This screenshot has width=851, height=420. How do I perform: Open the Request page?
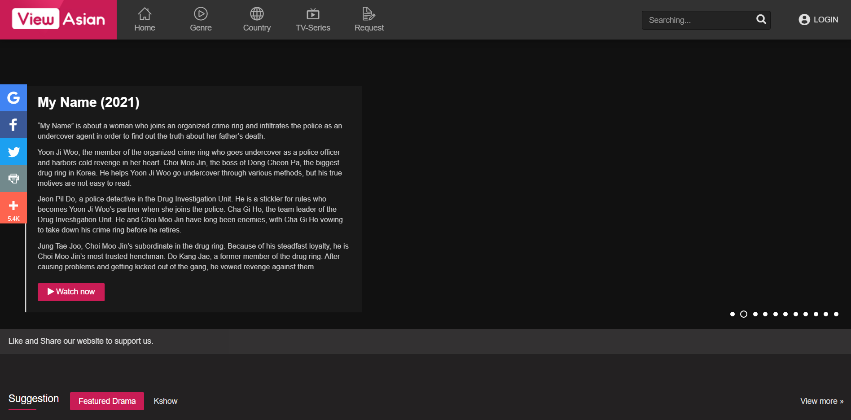369,20
